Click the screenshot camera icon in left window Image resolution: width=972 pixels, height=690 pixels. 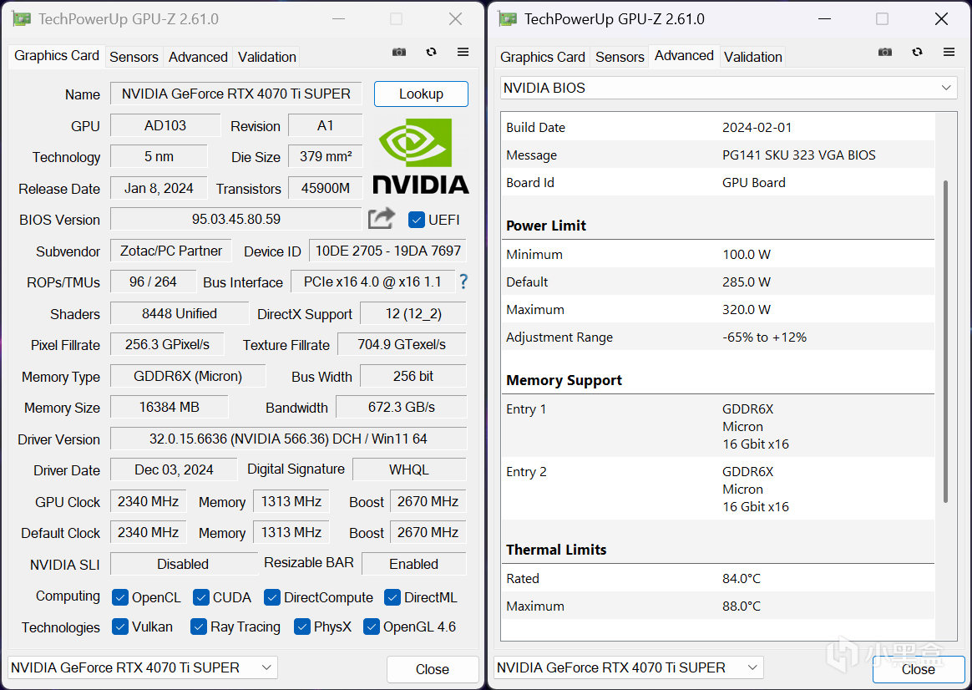coord(399,52)
